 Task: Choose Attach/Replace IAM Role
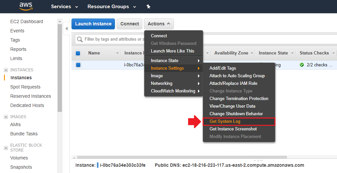(239, 84)
